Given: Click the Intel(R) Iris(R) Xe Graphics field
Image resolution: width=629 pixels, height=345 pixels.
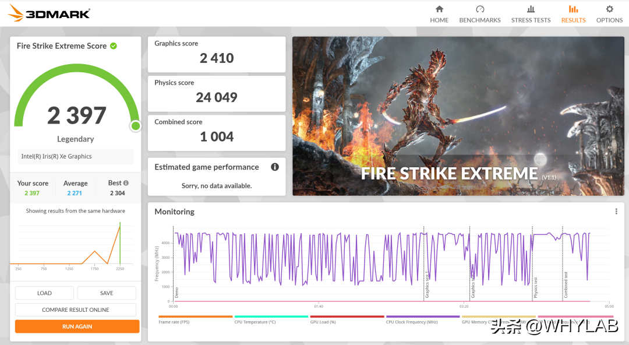Looking at the screenshot, I should point(75,156).
